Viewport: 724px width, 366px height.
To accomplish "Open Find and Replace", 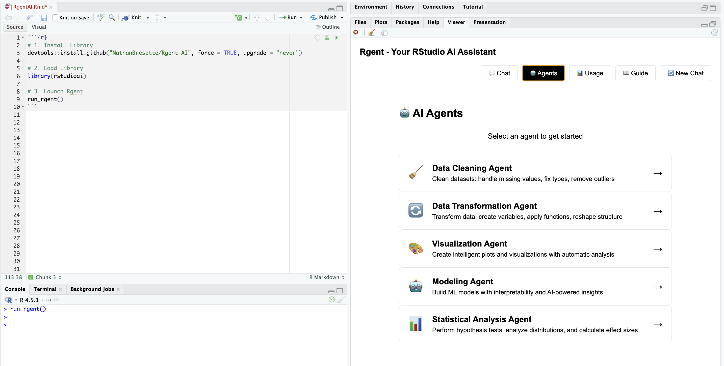I will 112,17.
